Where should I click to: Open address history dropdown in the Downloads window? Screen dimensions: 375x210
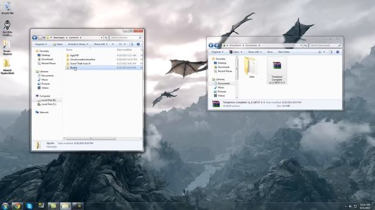pyautogui.click(x=301, y=45)
